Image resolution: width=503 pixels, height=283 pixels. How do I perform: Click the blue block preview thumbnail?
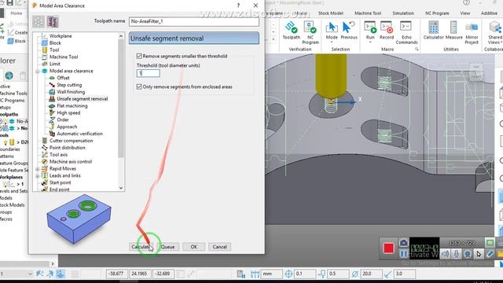79,219
